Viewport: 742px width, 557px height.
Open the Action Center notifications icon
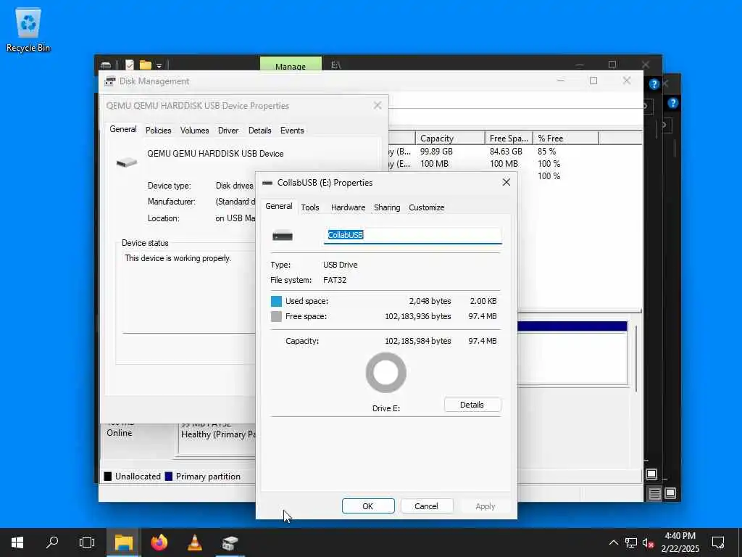coord(718,542)
